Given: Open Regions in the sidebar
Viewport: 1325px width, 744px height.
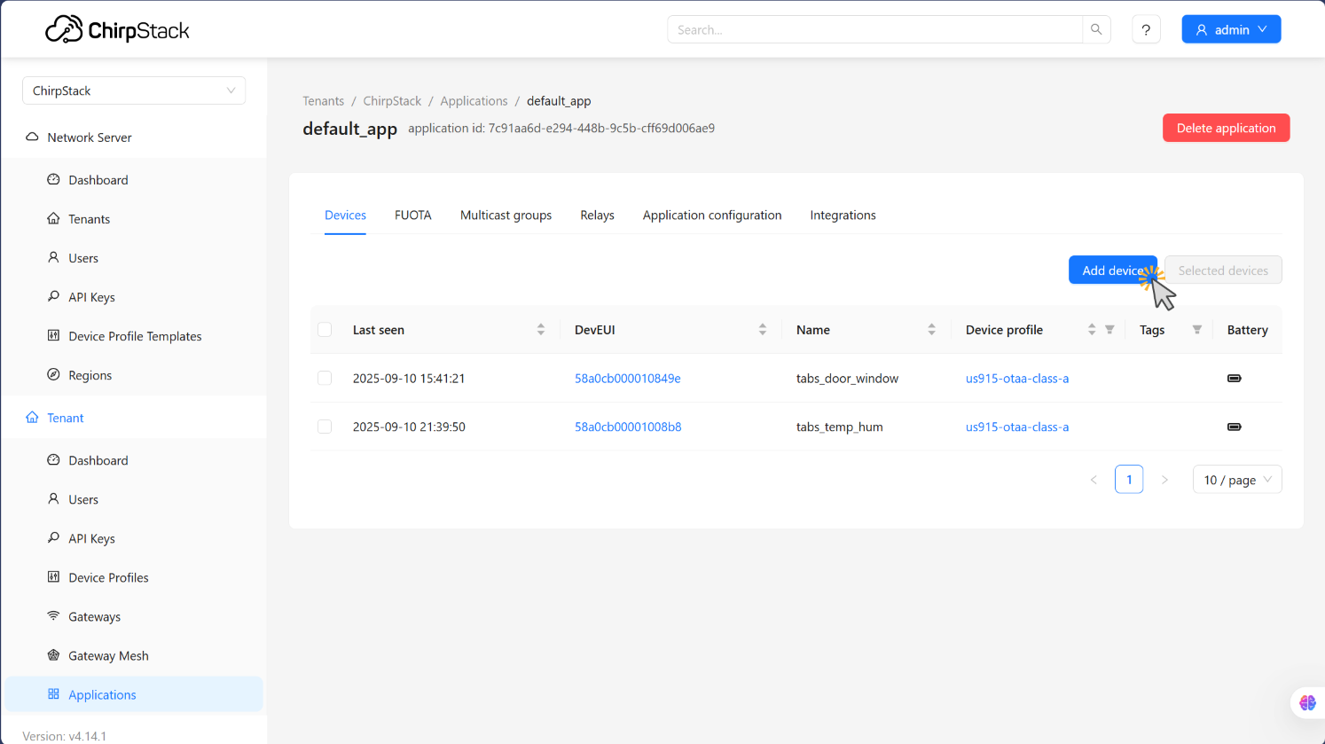Looking at the screenshot, I should (x=90, y=375).
